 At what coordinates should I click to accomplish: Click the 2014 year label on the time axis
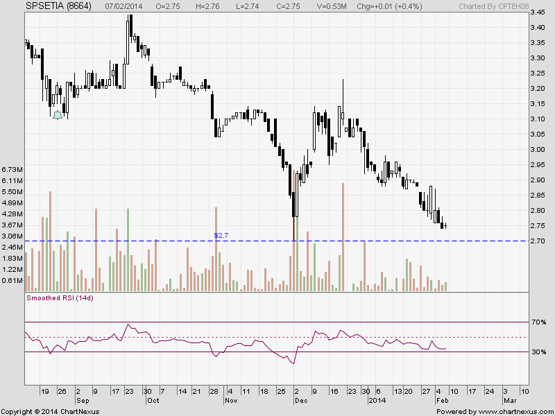[x=377, y=401]
